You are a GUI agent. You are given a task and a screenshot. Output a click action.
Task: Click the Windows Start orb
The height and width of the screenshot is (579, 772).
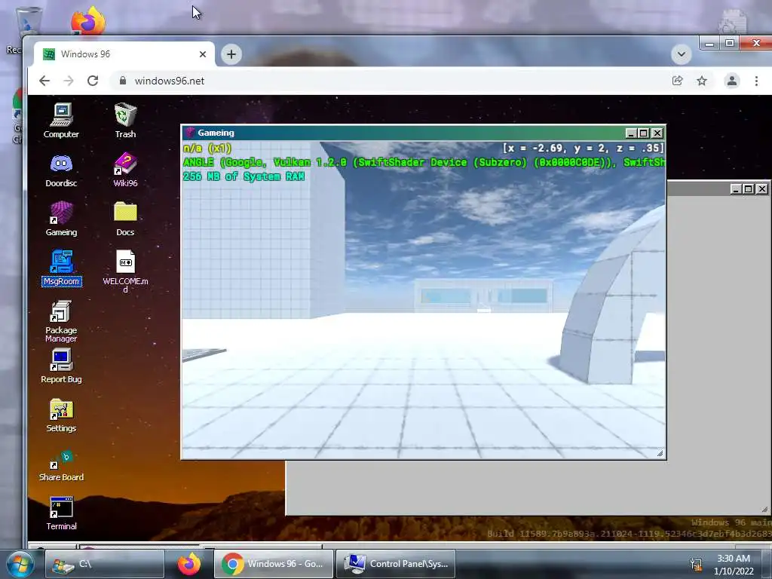(x=20, y=564)
